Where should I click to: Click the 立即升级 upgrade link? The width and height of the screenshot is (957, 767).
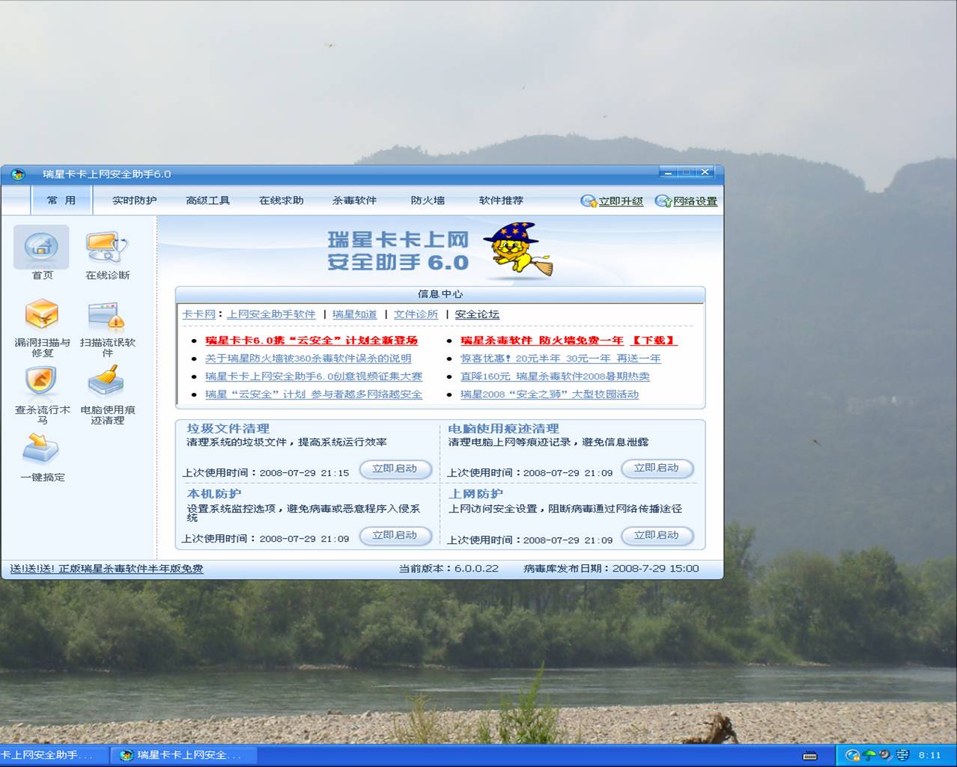pyautogui.click(x=621, y=201)
